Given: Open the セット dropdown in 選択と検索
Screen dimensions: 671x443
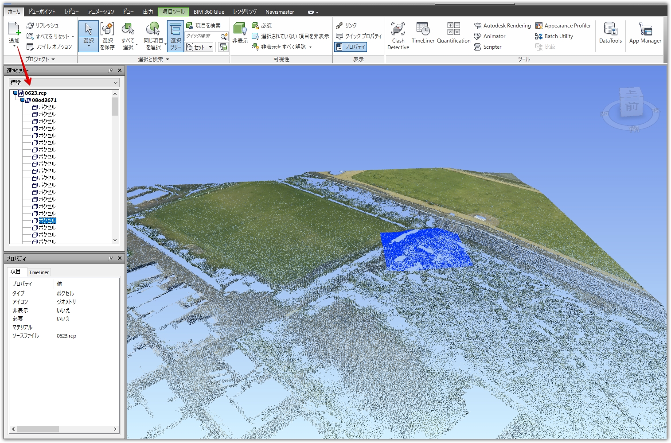Looking at the screenshot, I should coord(211,47).
